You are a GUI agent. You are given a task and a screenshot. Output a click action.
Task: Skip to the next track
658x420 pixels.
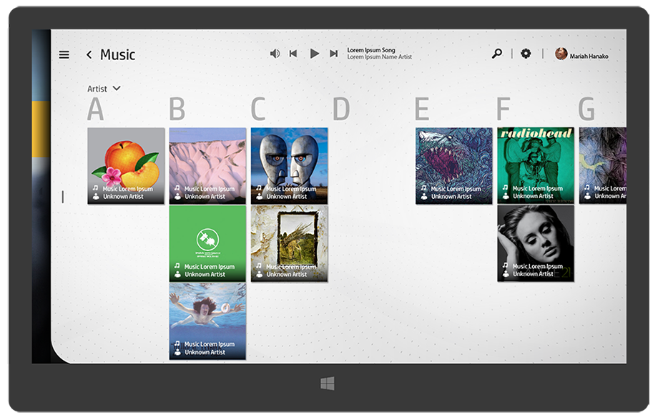pyautogui.click(x=333, y=54)
